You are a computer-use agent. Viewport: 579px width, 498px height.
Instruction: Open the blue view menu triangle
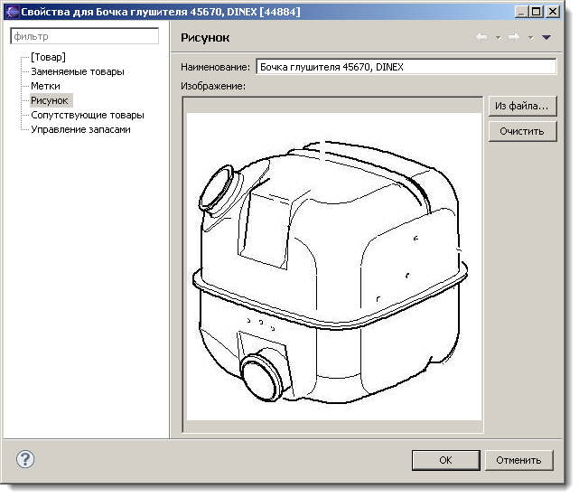pyautogui.click(x=546, y=37)
